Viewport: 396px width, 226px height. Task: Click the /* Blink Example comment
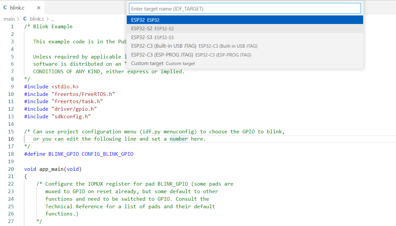point(49,27)
